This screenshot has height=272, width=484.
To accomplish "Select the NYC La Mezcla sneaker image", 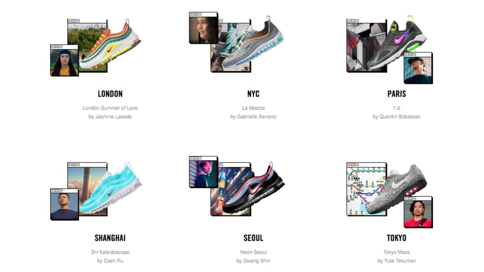I will tap(253, 43).
